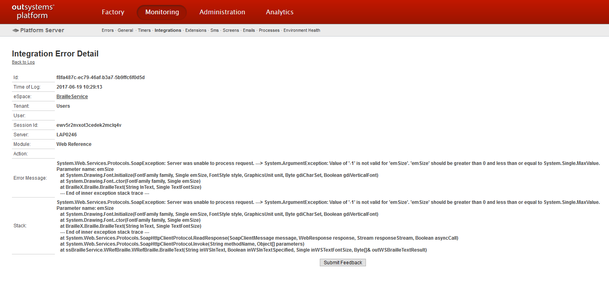Viewport: 609px width, 281px height.
Task: Open the Timers monitoring view
Action: click(144, 30)
